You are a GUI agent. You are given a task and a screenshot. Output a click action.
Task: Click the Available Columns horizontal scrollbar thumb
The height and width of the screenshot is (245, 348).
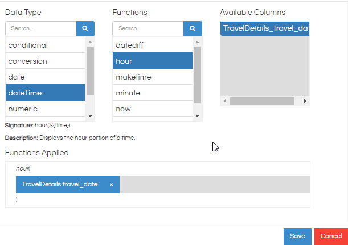coord(262,101)
